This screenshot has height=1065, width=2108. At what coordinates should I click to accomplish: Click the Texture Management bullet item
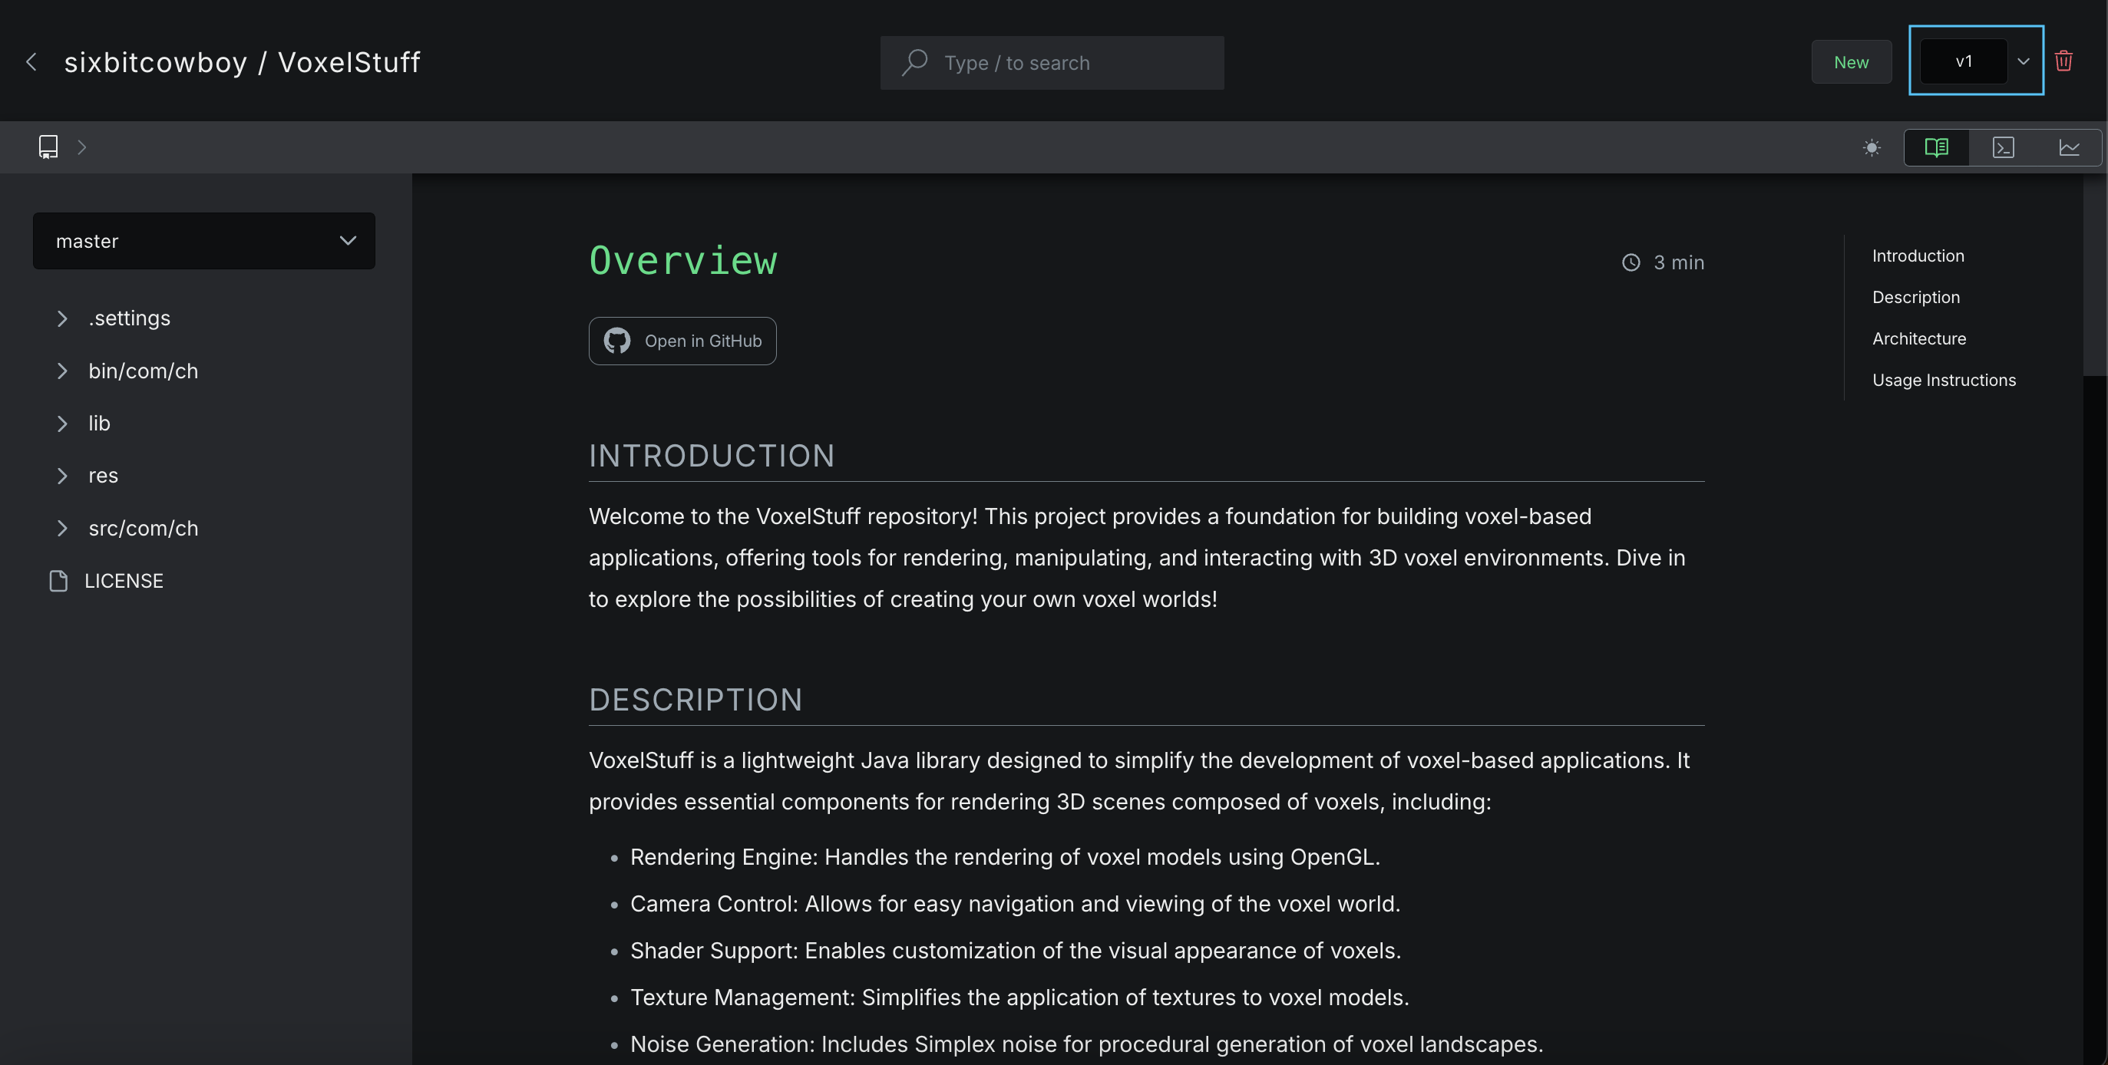point(1019,998)
